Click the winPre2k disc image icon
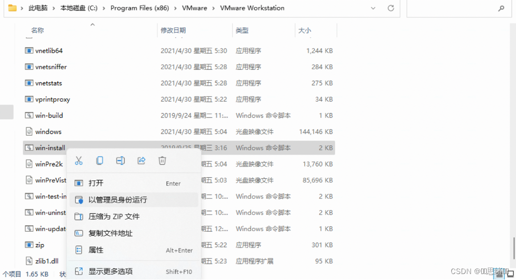The width and height of the screenshot is (516, 280). (x=29, y=164)
